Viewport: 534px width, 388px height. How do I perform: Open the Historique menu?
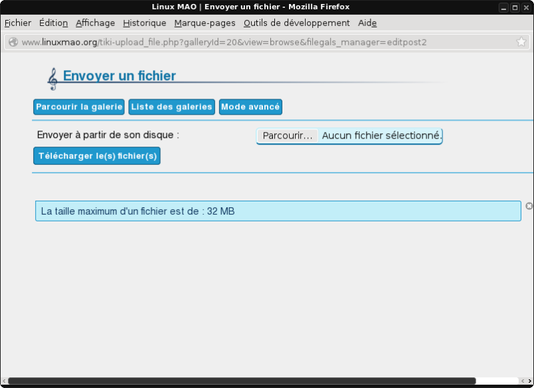pyautogui.click(x=144, y=23)
